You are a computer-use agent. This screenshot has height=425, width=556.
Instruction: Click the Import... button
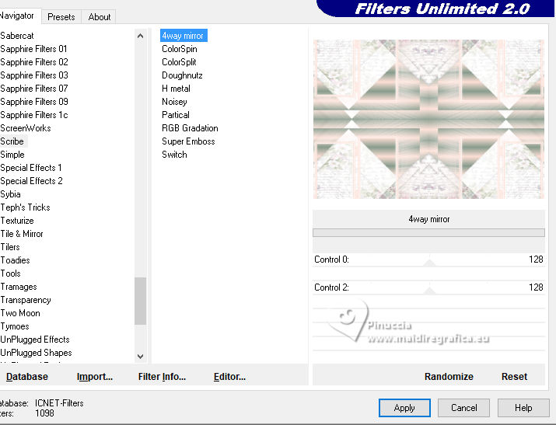point(95,377)
